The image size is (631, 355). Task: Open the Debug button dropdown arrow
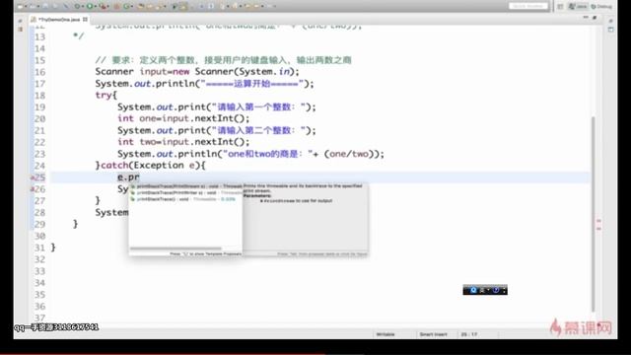pyautogui.click(x=83, y=7)
